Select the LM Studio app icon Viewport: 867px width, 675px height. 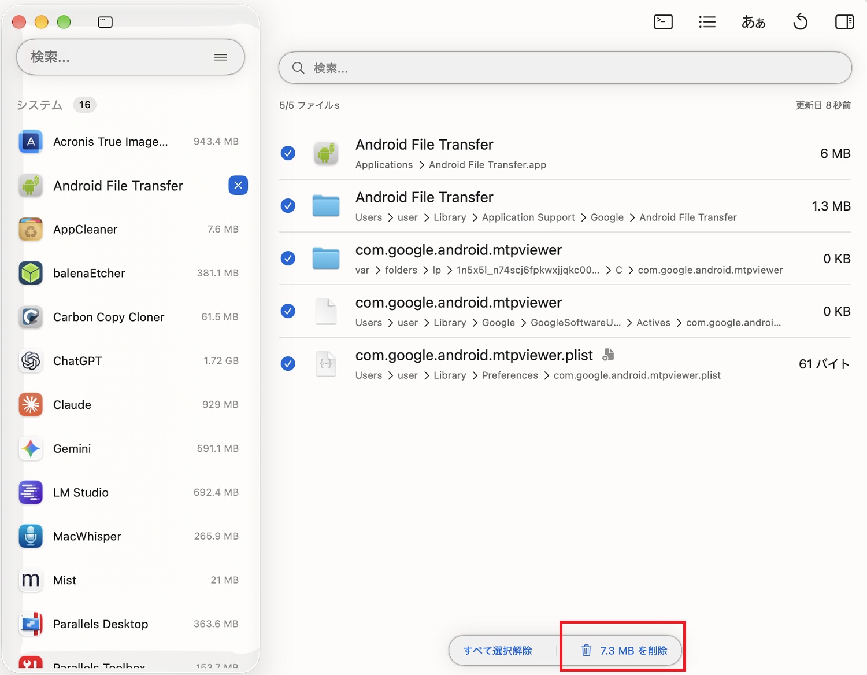pos(31,493)
